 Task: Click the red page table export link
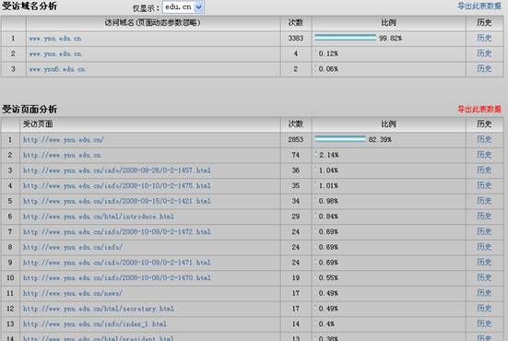(479, 109)
